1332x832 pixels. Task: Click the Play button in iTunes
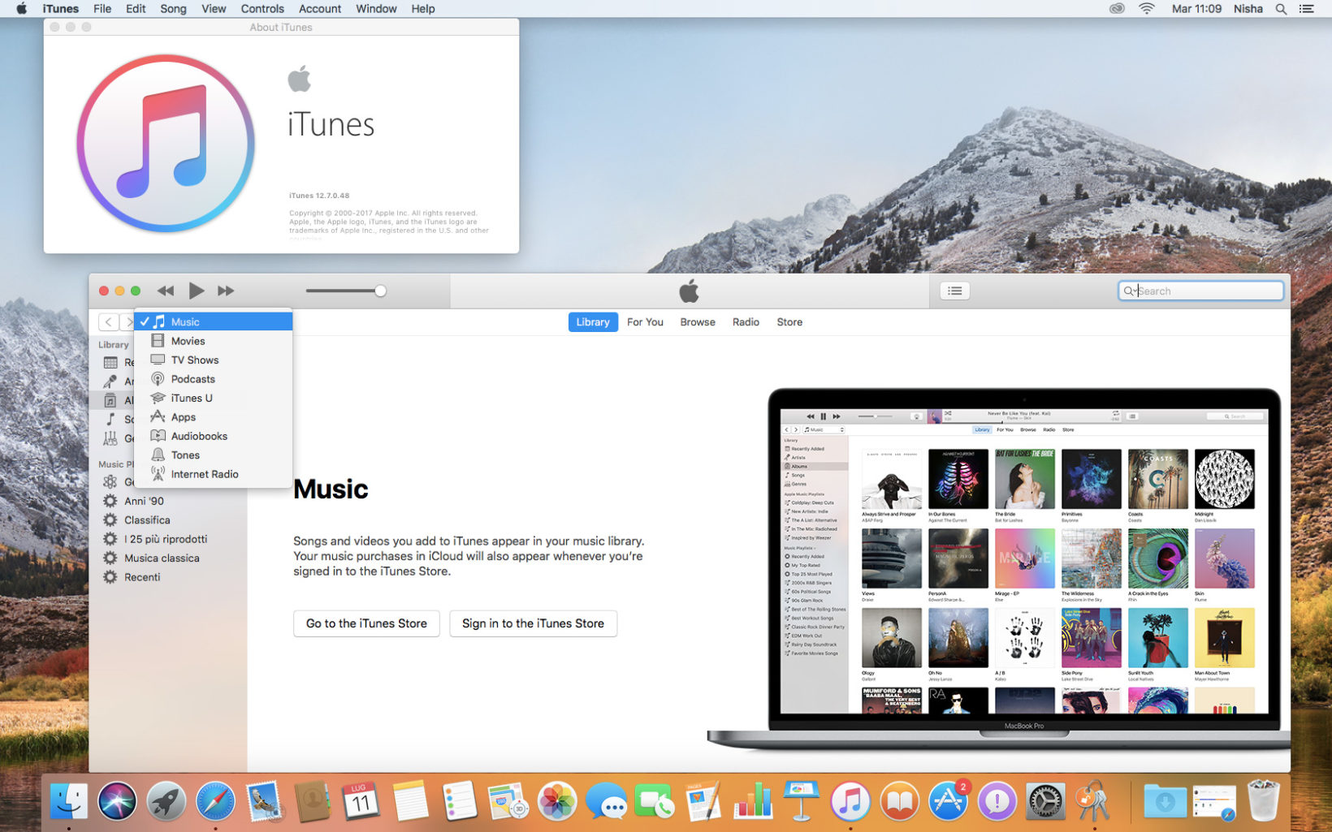[x=196, y=291]
